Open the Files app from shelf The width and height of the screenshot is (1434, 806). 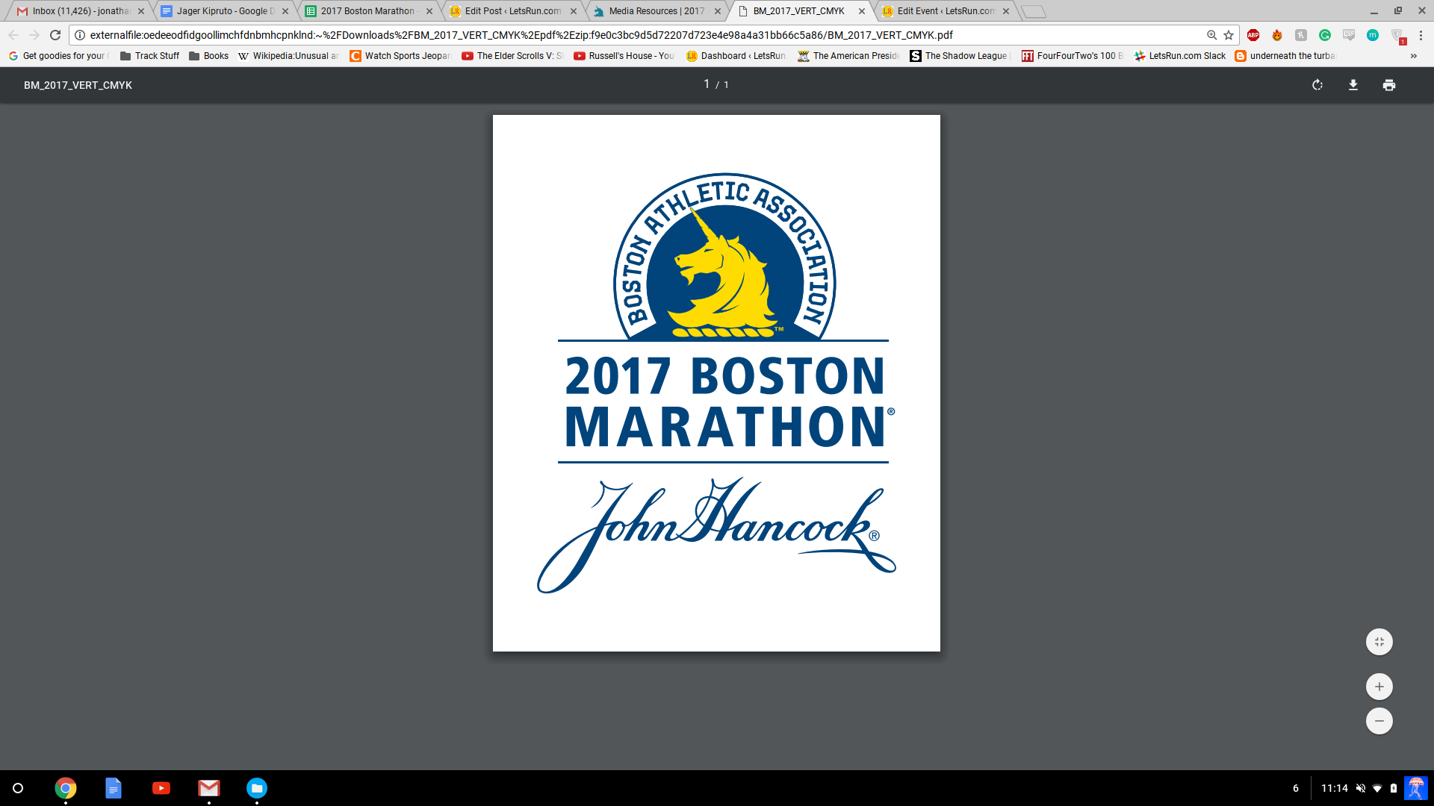coord(257,788)
